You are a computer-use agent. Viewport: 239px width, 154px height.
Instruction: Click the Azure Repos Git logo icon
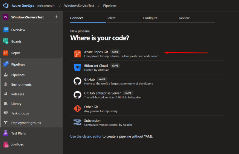(77, 54)
